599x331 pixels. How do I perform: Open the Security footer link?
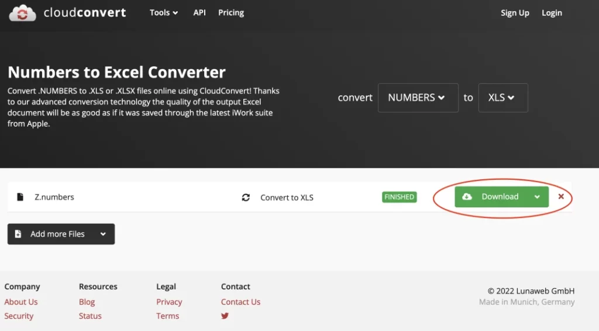click(19, 316)
